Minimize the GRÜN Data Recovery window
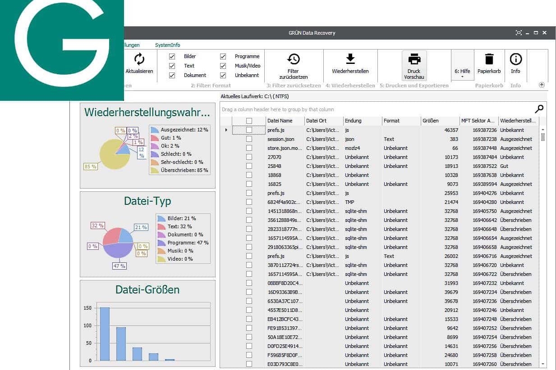The image size is (556, 370). click(528, 33)
